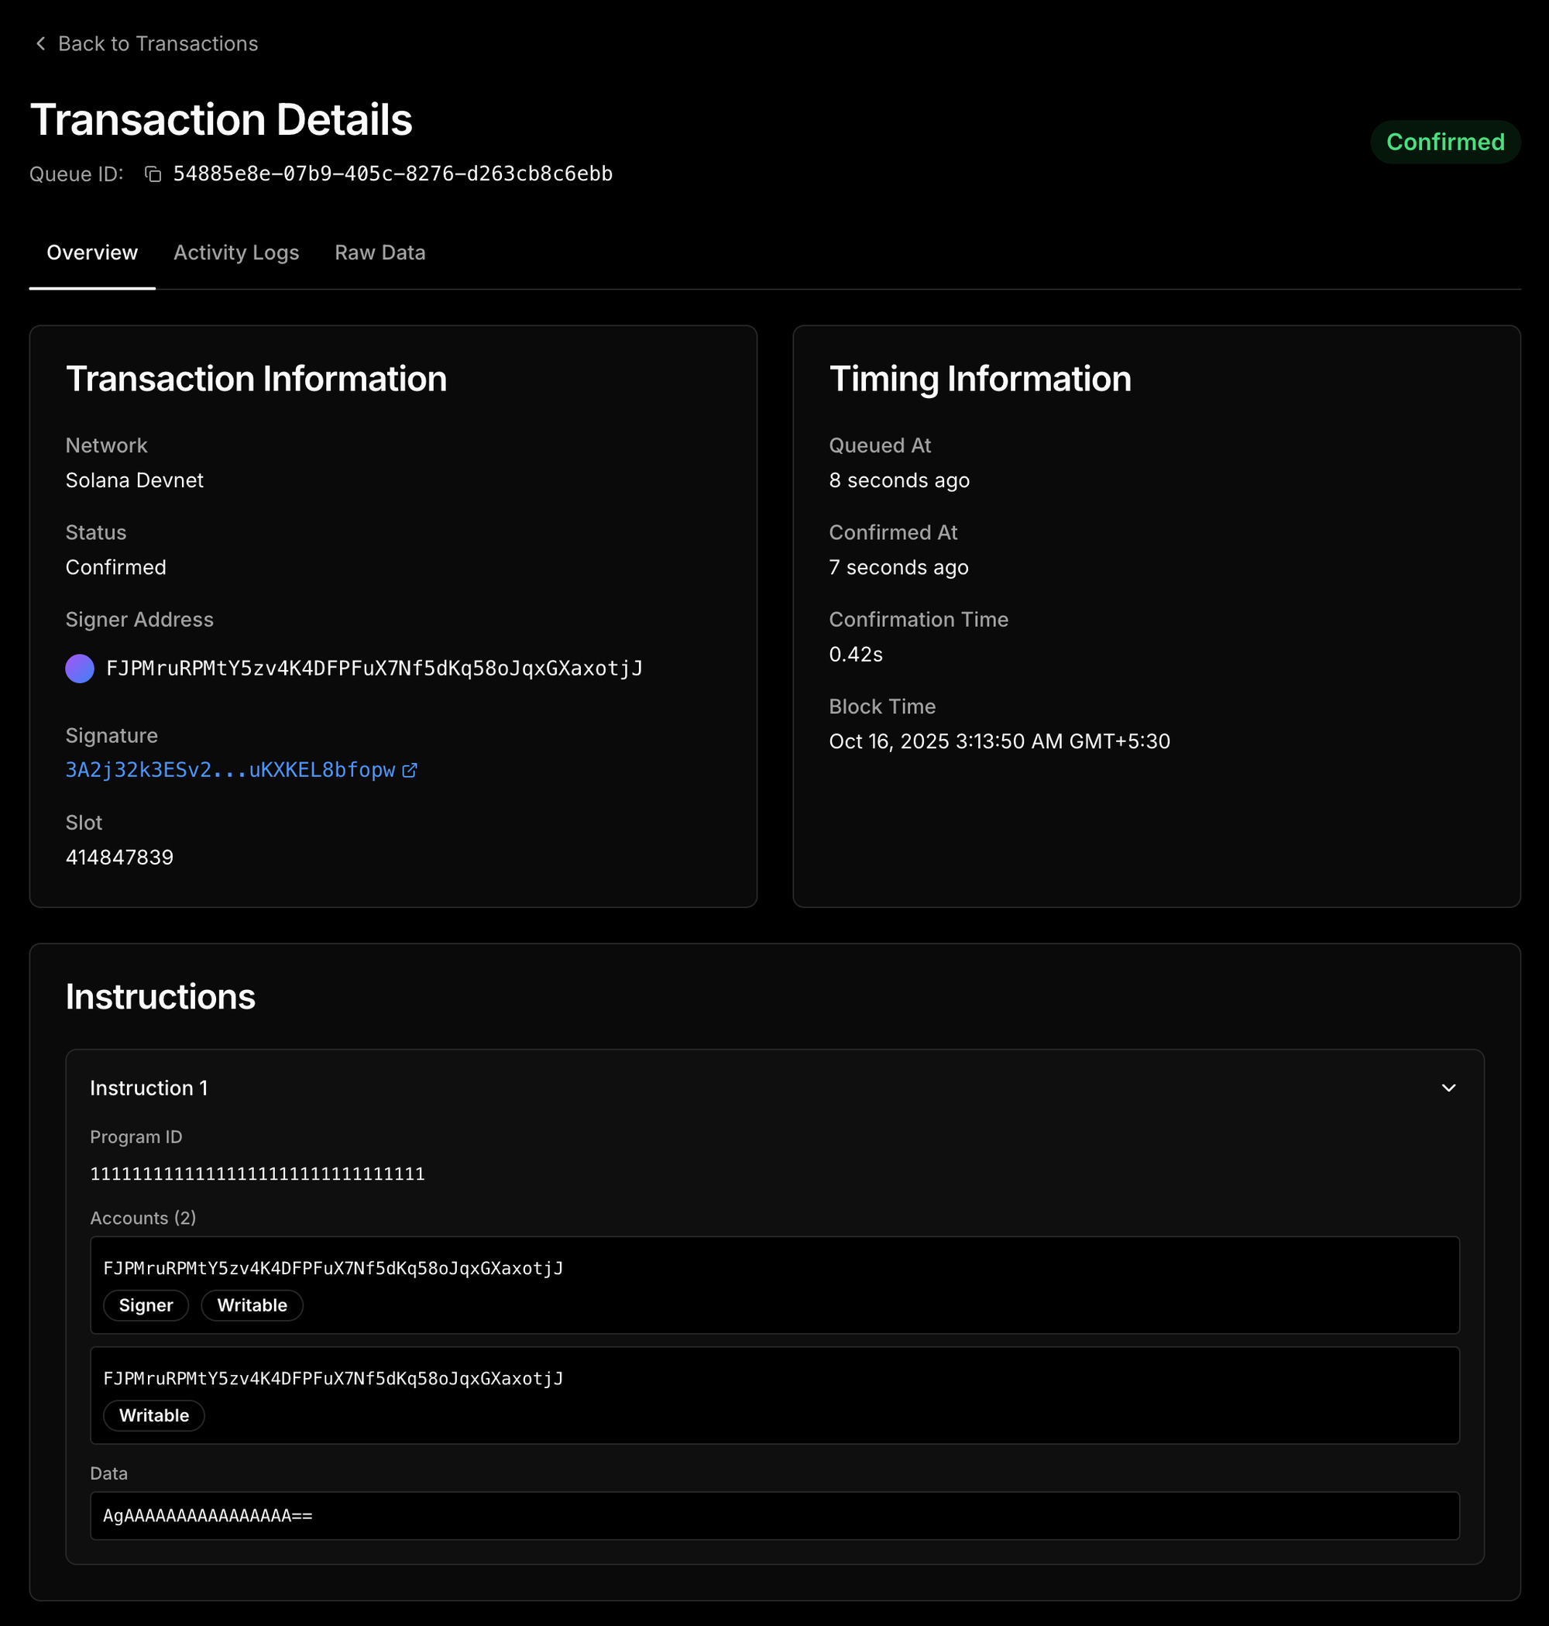Click the Instruction 1 header
Image resolution: width=1549 pixels, height=1626 pixels.
tap(149, 1088)
